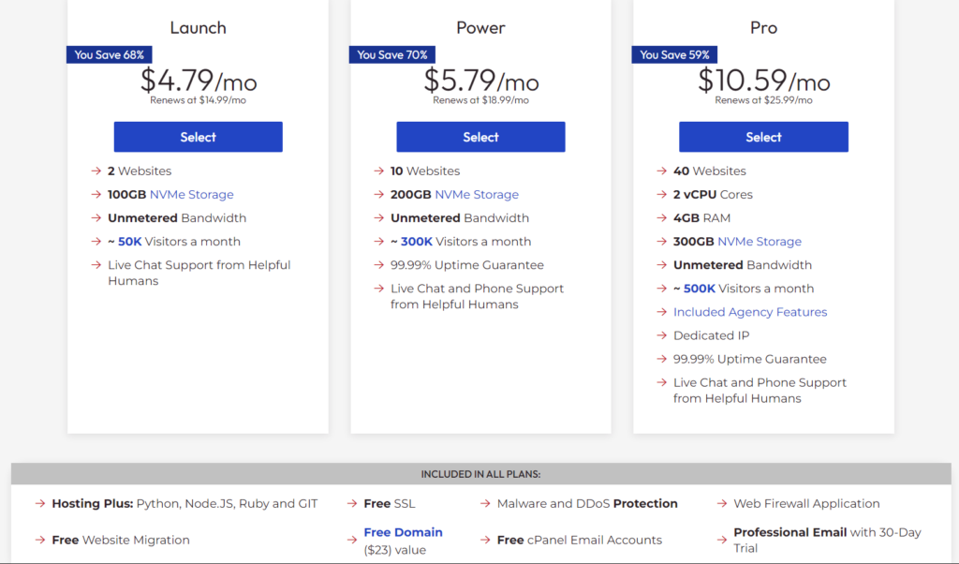
Task: Click the You Save 59% badge
Action: coord(674,55)
